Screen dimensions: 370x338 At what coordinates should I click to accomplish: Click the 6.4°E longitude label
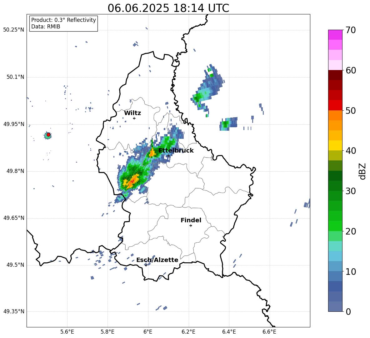click(x=229, y=332)
